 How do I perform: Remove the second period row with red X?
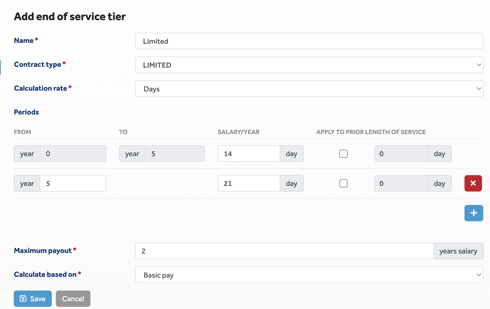tap(473, 183)
